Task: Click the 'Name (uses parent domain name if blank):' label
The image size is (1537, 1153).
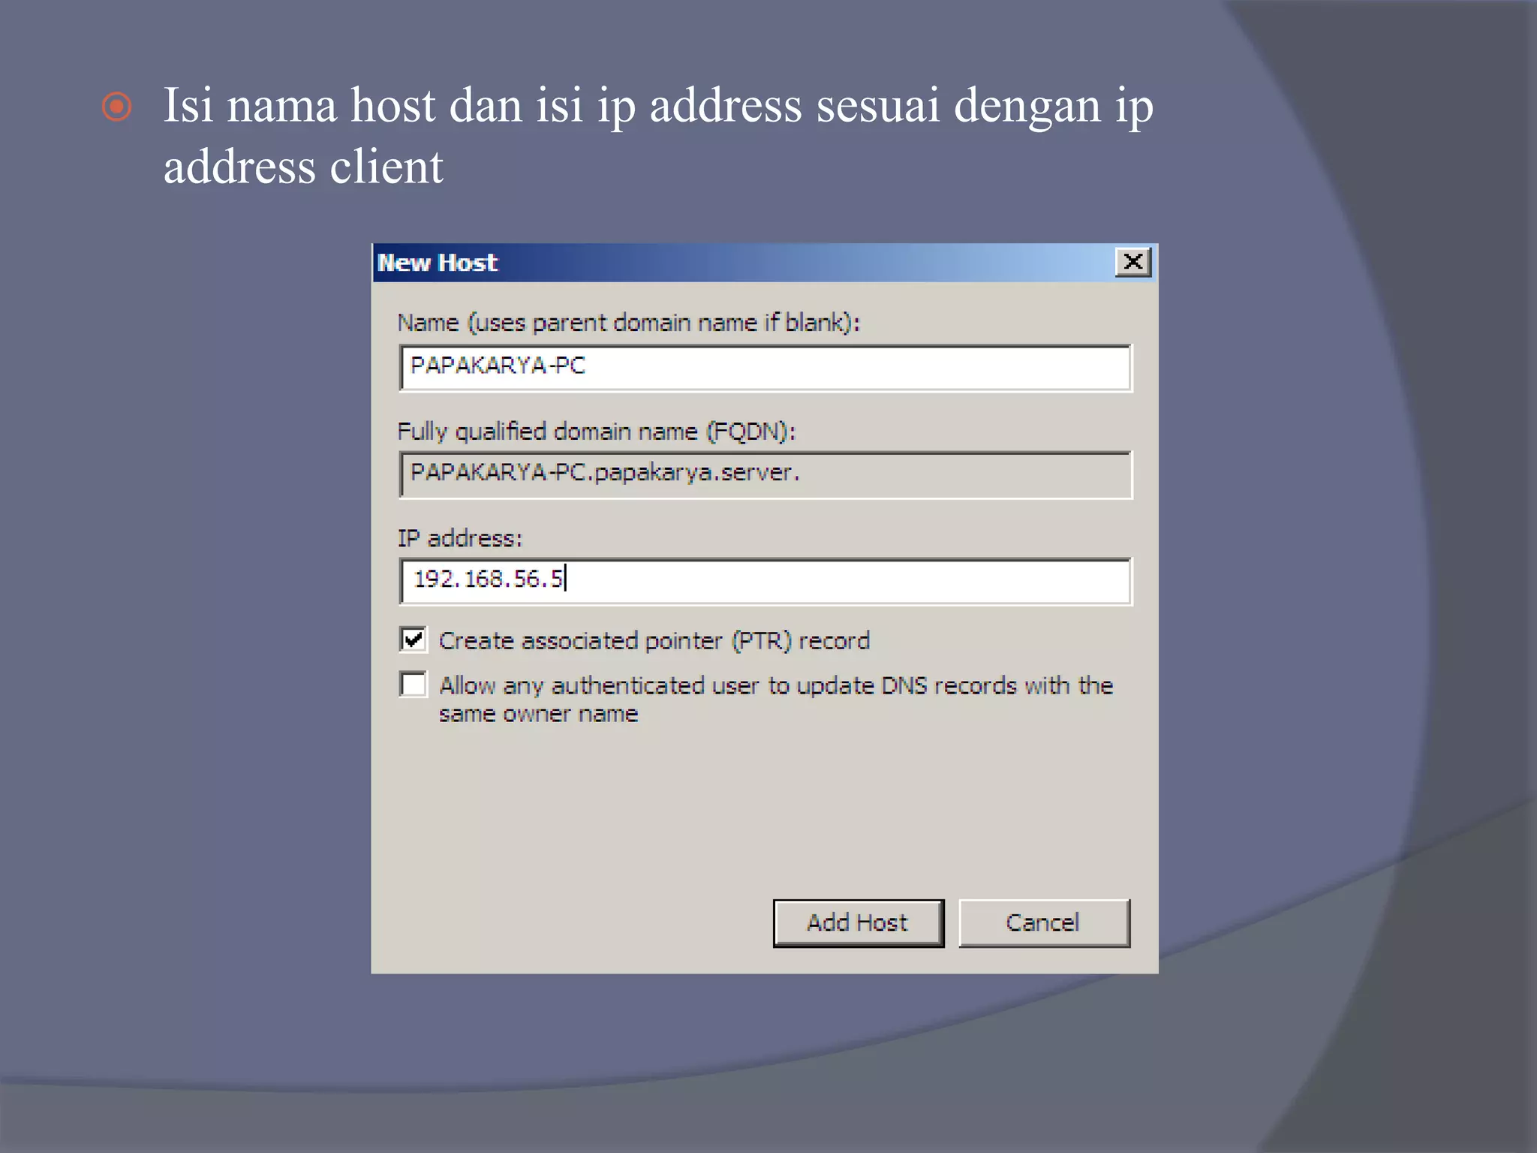Action: (629, 323)
